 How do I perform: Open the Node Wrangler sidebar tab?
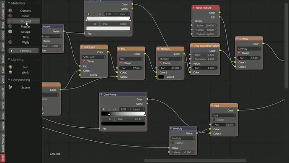pyautogui.click(x=3, y=143)
